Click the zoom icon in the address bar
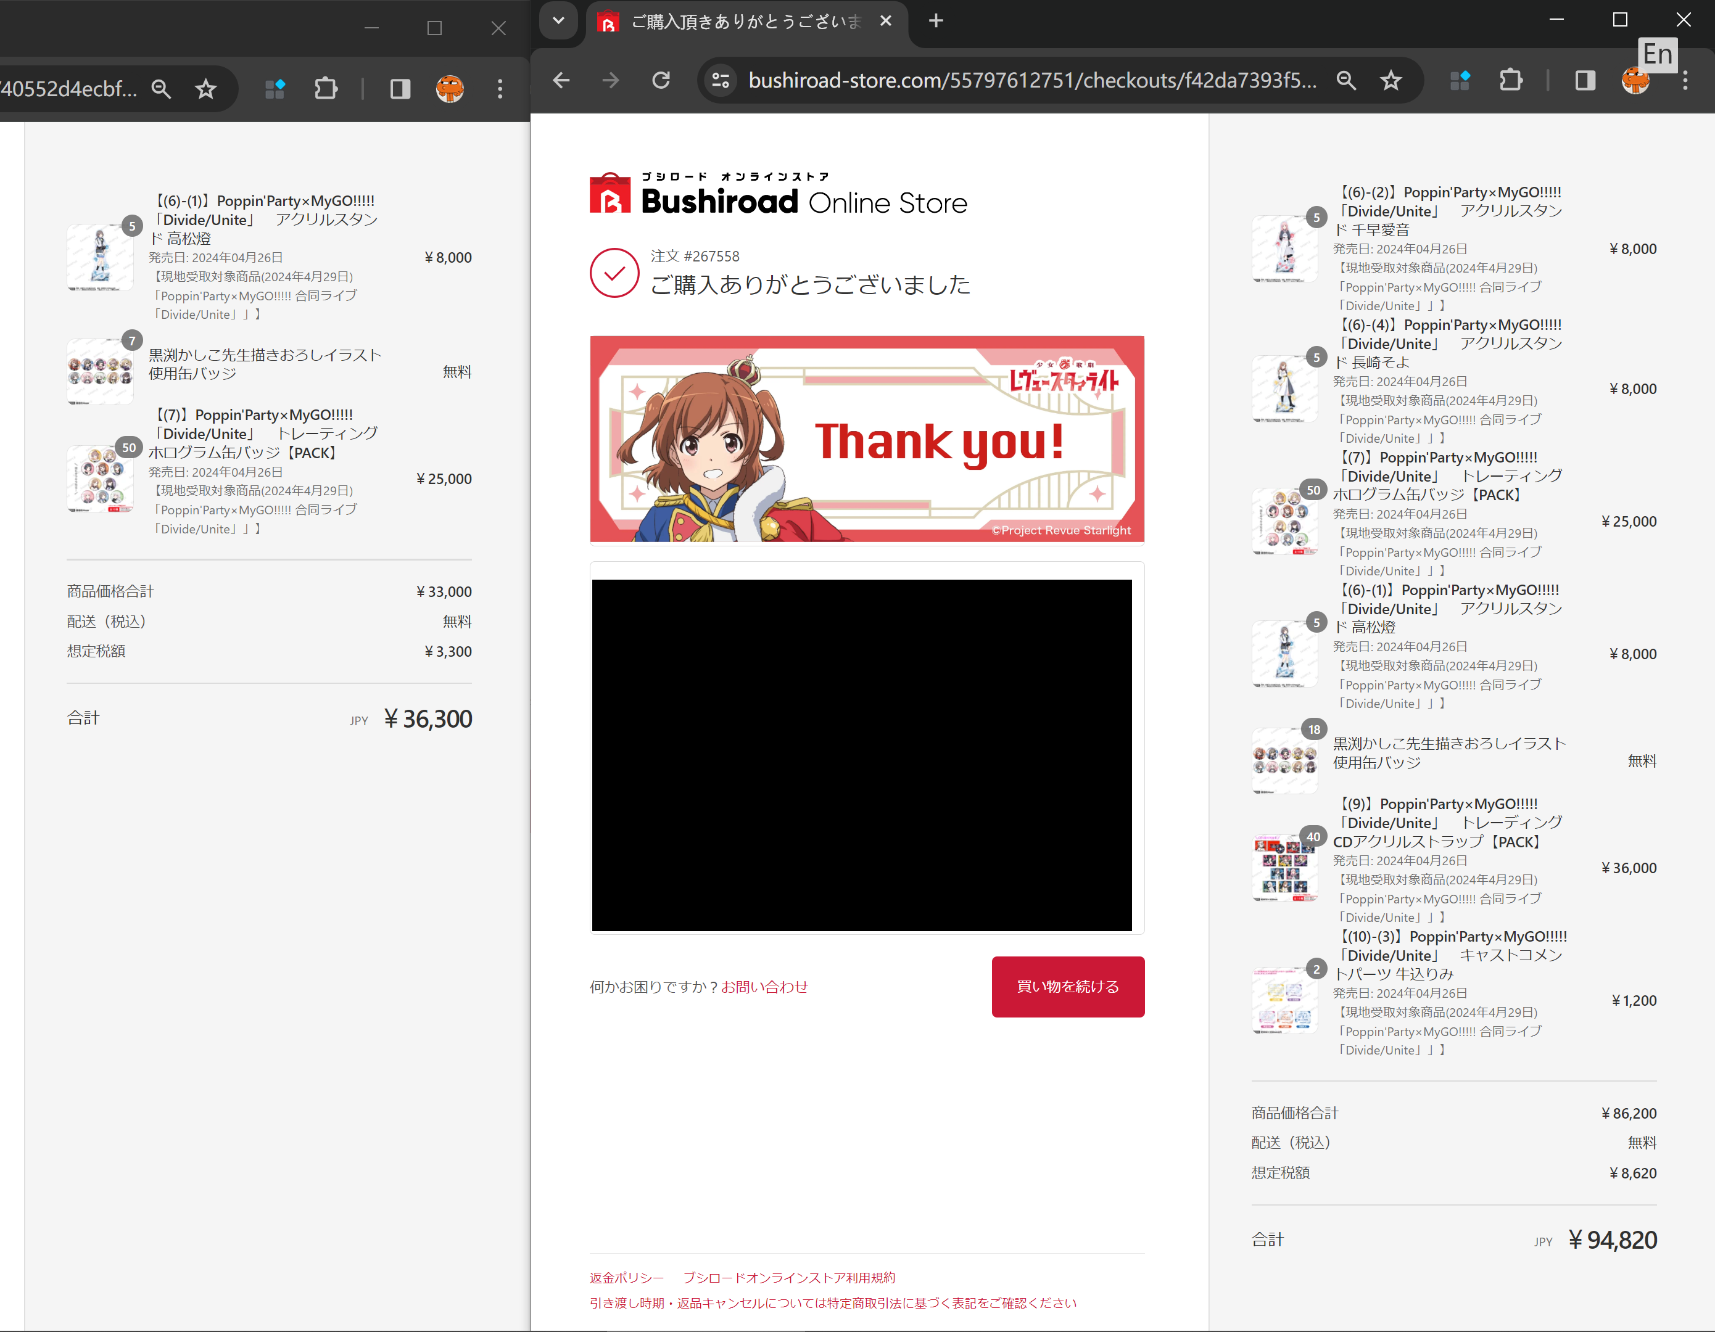The height and width of the screenshot is (1332, 1715). pyautogui.click(x=1346, y=80)
